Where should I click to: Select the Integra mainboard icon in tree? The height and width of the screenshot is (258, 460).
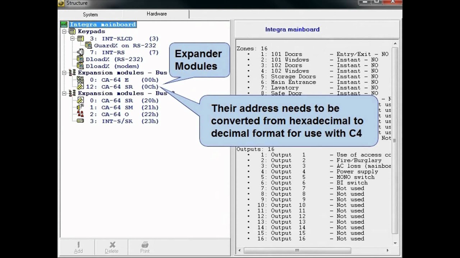click(64, 24)
